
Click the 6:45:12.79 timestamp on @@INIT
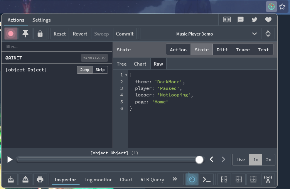(x=94, y=58)
